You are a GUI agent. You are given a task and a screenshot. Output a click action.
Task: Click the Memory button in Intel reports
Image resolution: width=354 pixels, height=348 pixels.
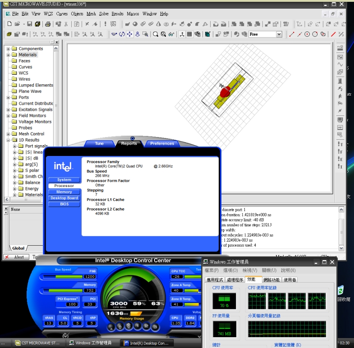pos(64,192)
